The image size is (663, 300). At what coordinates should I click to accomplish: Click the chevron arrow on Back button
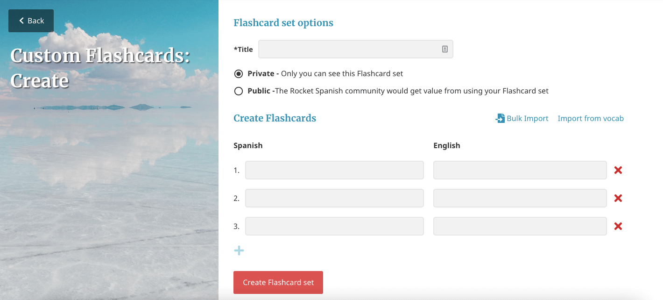(x=21, y=21)
